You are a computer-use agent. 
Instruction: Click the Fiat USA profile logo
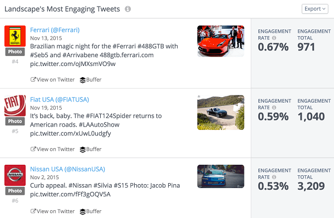click(x=15, y=105)
